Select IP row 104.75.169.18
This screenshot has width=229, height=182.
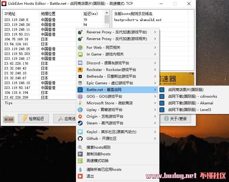39,39
